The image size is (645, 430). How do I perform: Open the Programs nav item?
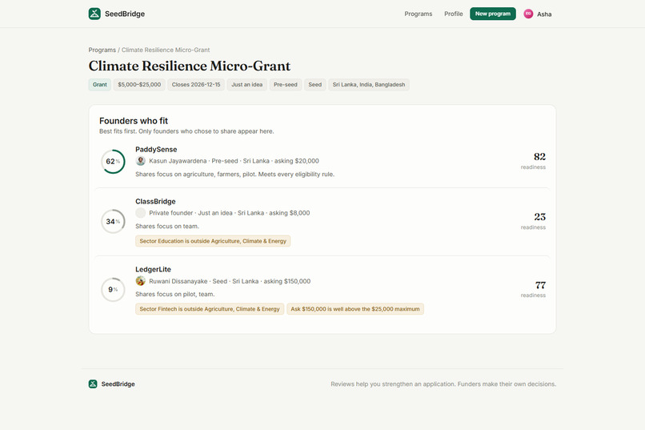[x=418, y=14]
